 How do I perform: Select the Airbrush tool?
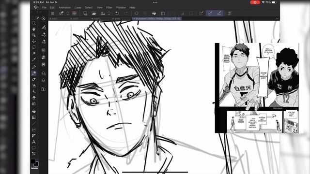click(34, 86)
